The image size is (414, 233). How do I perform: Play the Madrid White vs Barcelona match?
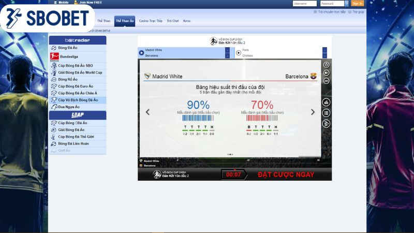[x=141, y=53]
